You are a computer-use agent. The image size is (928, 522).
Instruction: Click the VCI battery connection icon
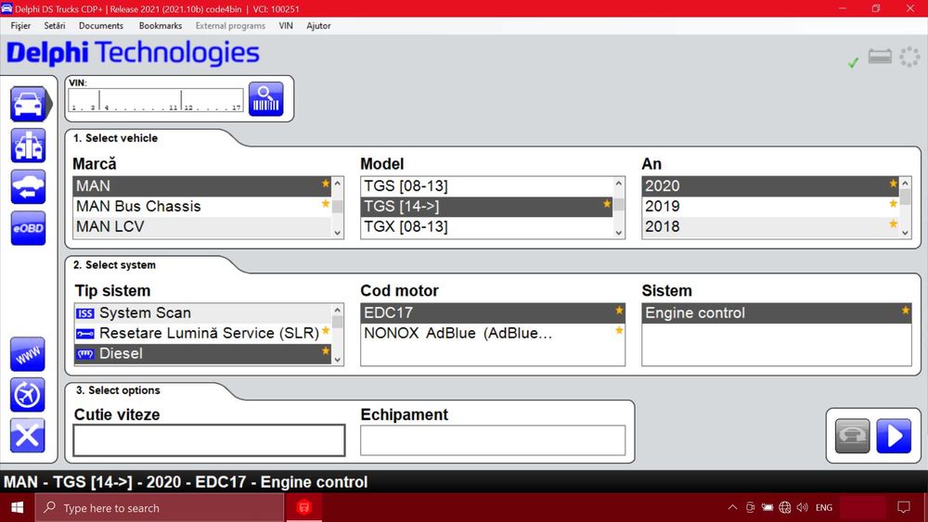point(880,57)
